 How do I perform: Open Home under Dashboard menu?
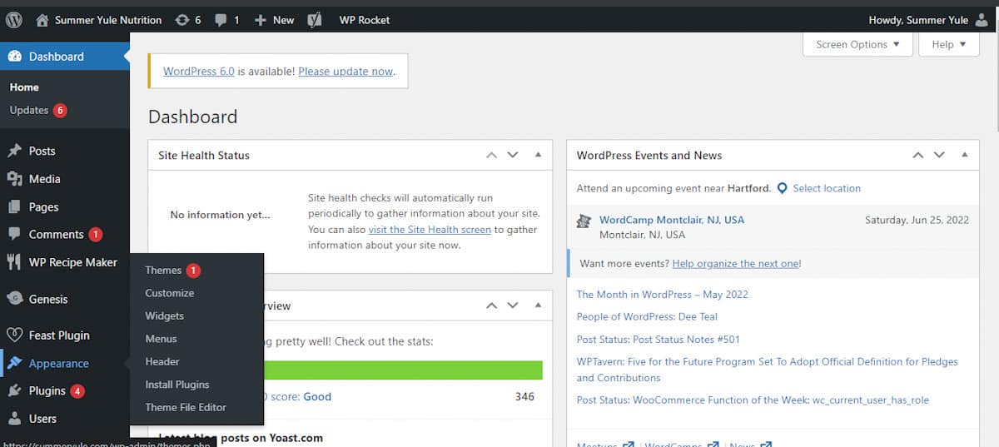[24, 87]
